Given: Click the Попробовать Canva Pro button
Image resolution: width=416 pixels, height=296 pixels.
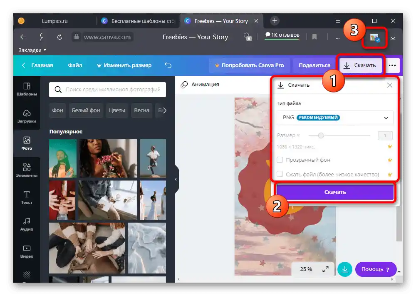Looking at the screenshot, I should pyautogui.click(x=249, y=65).
